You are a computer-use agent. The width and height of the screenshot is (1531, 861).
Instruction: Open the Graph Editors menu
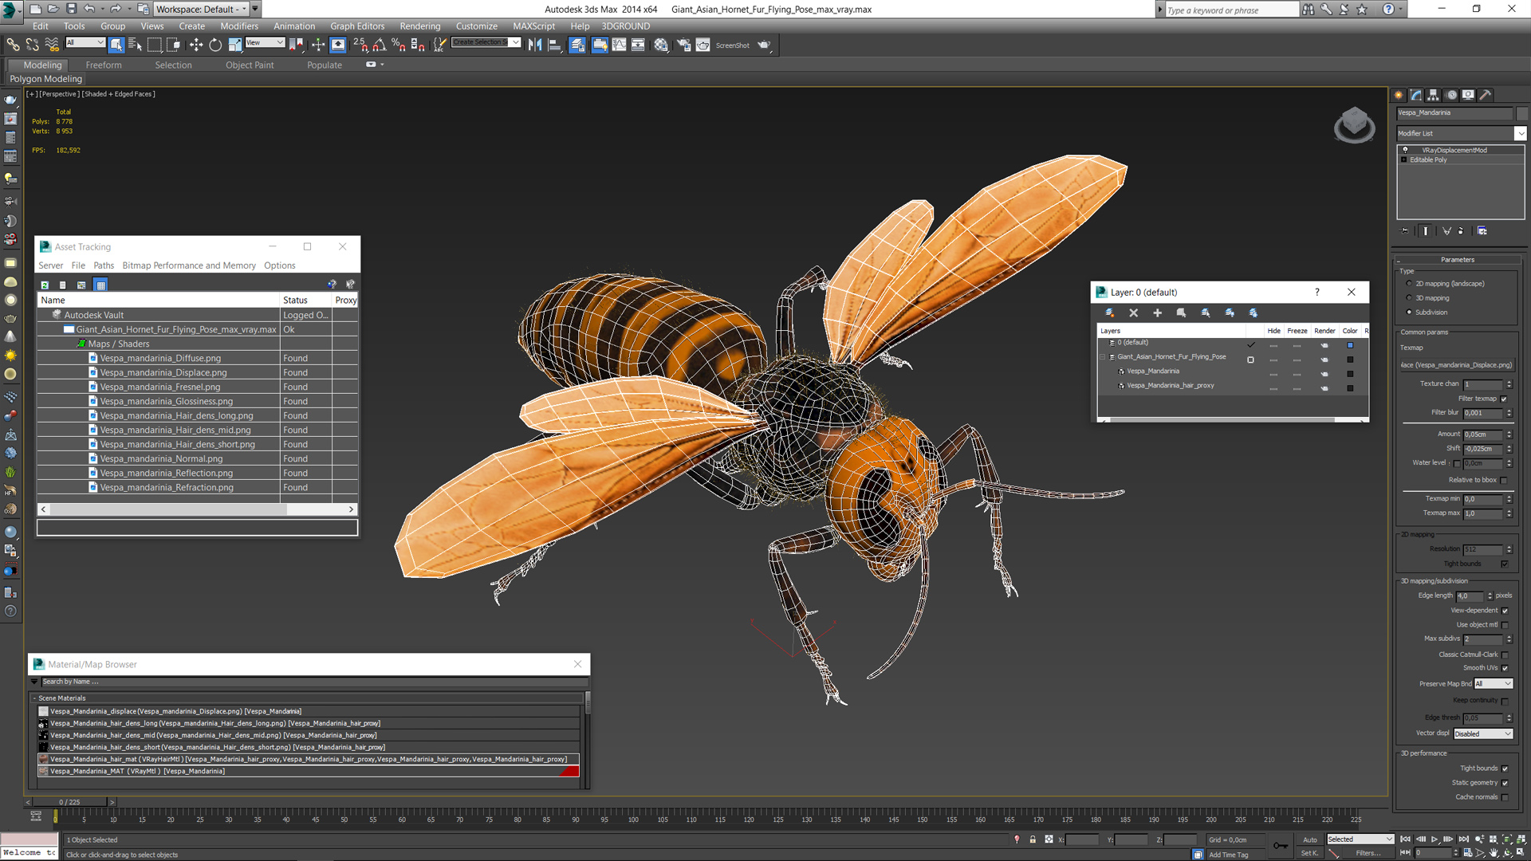click(356, 26)
